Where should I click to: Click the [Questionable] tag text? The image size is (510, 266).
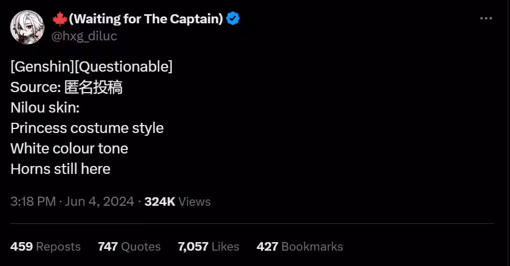tap(124, 66)
